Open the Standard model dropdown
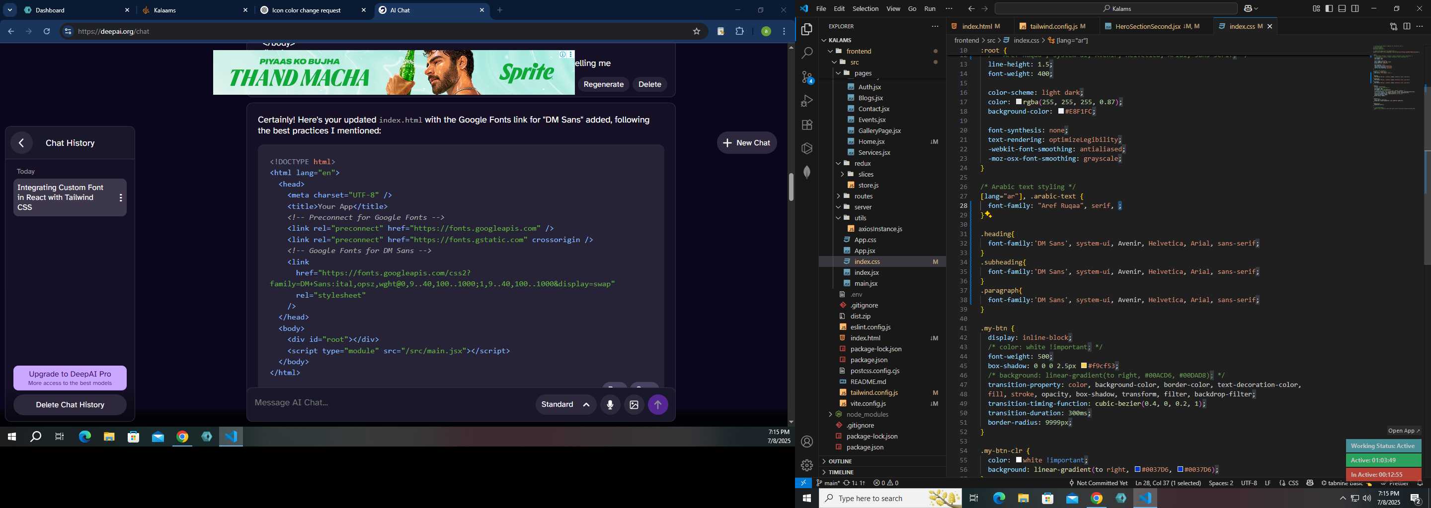The height and width of the screenshot is (508, 1431). click(x=565, y=405)
